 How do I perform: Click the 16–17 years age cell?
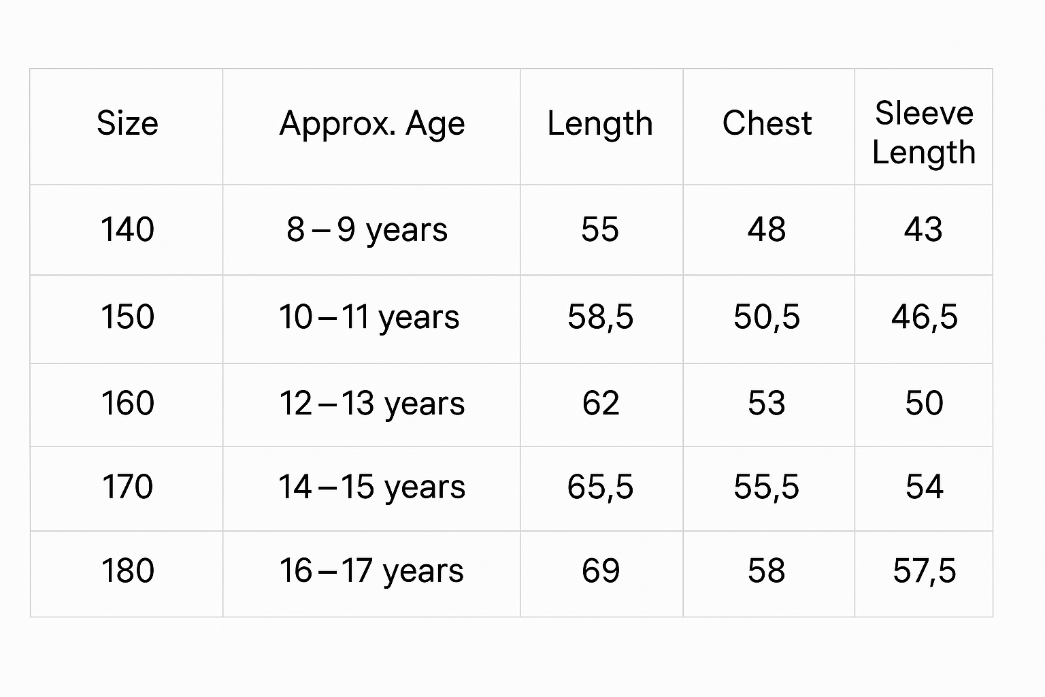371,571
